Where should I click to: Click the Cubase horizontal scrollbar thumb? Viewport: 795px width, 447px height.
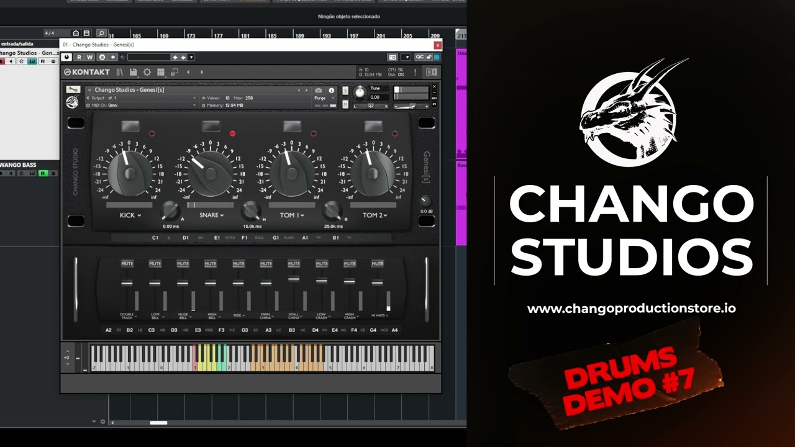(158, 423)
